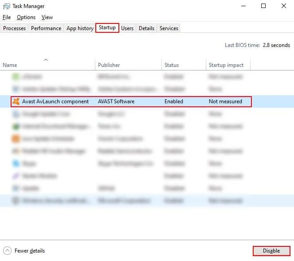This screenshot has width=294, height=261.
Task: Click the Avast orange icon in the list
Action: coord(16,101)
